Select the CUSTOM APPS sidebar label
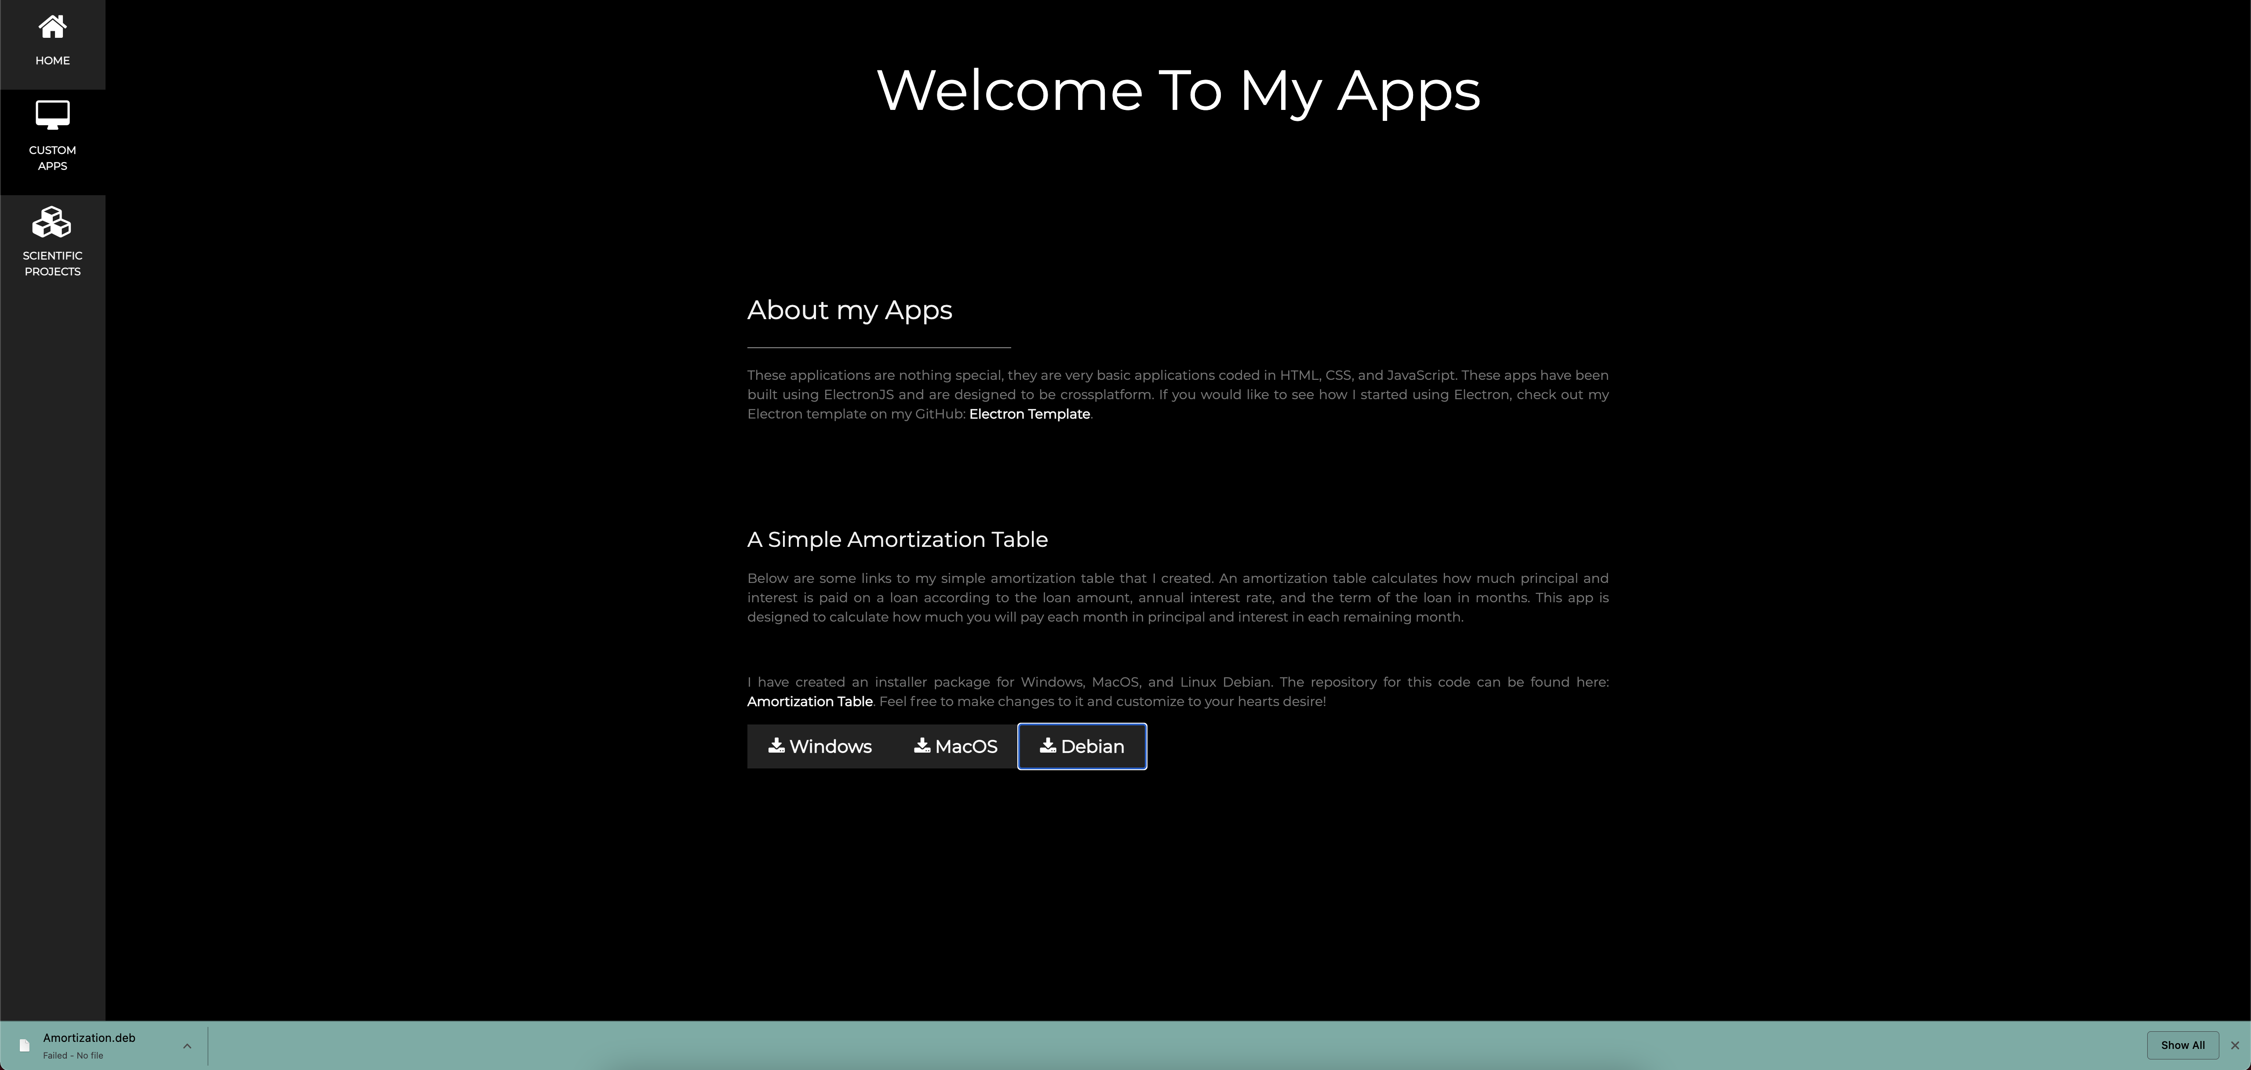 pos(52,158)
